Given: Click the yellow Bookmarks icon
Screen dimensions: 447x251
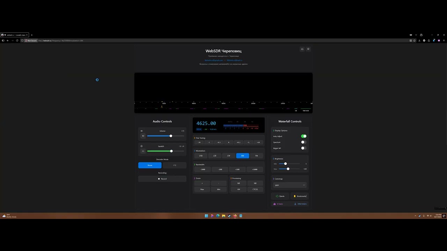Looking at the screenshot, I should point(295,196).
